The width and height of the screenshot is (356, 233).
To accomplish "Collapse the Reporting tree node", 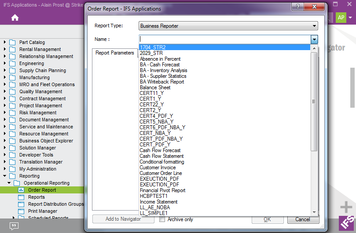I will [5, 176].
